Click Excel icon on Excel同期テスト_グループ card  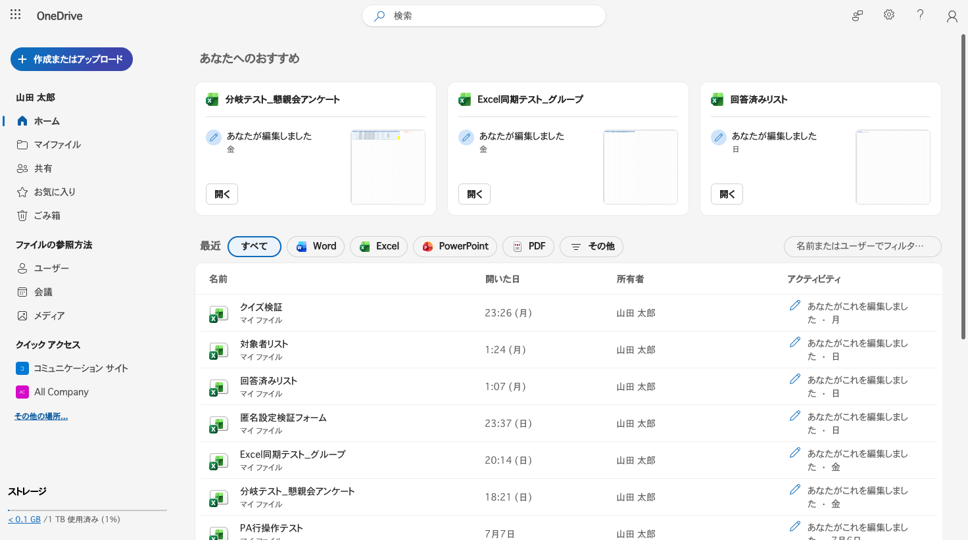(x=465, y=99)
